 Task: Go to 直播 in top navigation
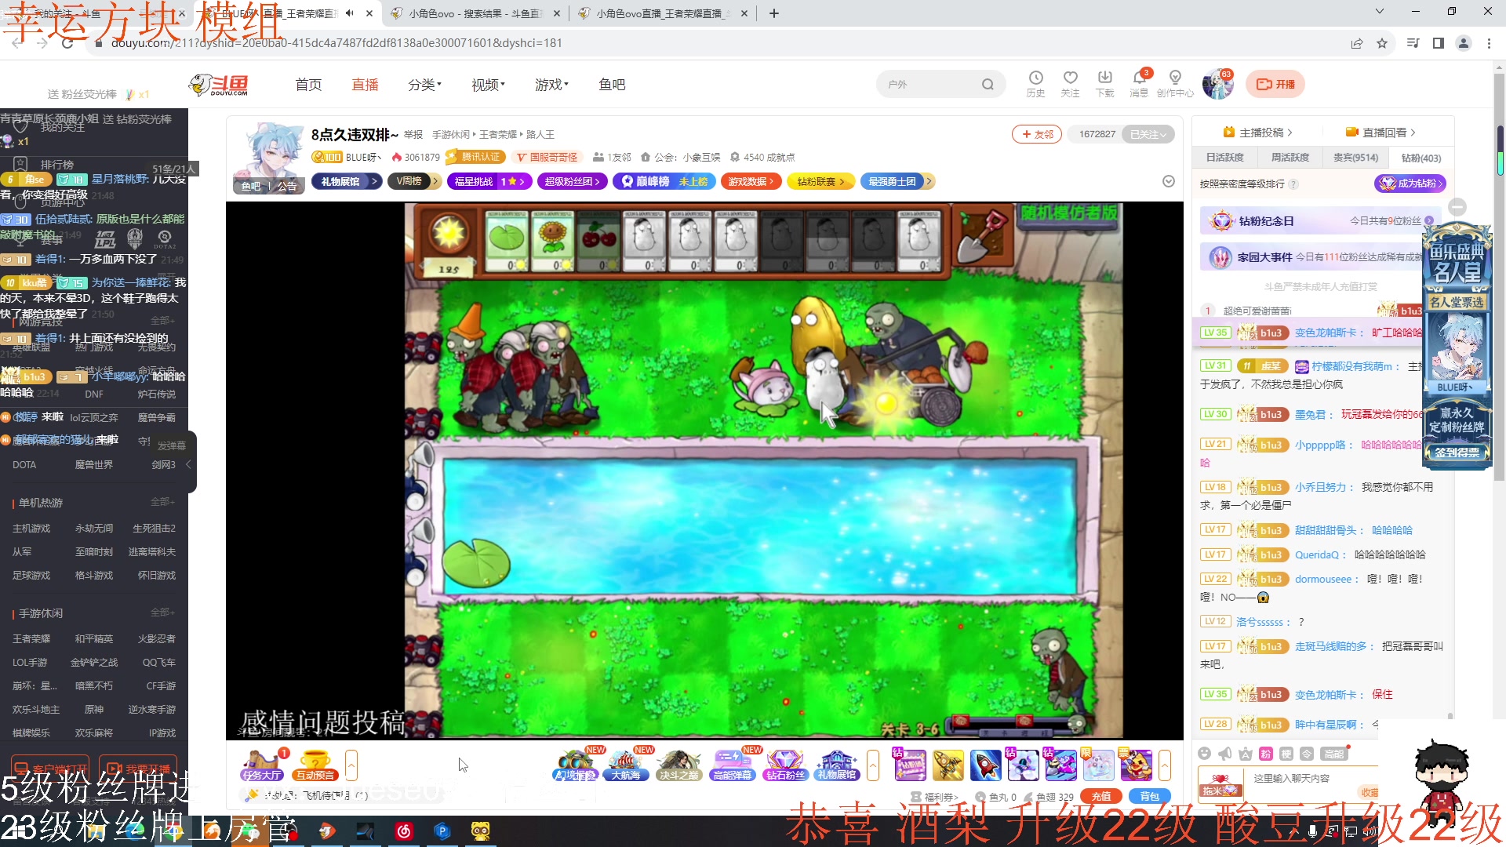(x=365, y=85)
